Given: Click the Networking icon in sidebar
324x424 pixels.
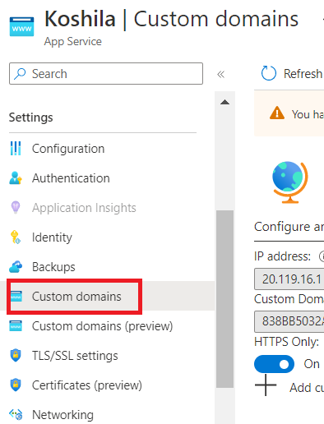Looking at the screenshot, I should click(16, 414).
